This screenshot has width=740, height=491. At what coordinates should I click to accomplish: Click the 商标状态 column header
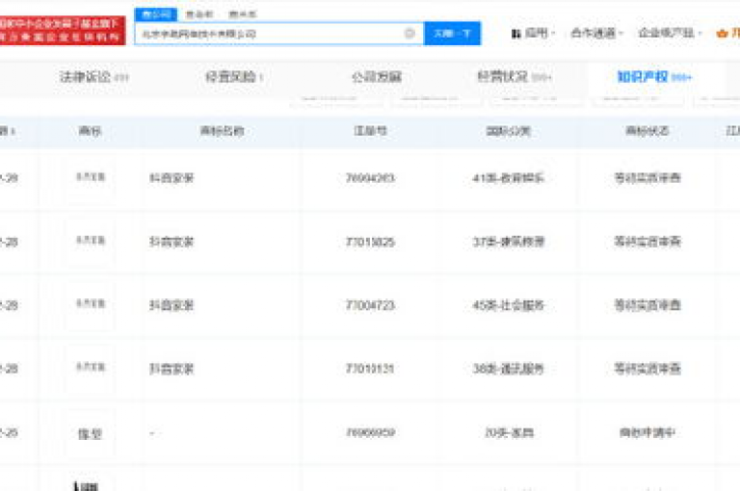pos(647,131)
